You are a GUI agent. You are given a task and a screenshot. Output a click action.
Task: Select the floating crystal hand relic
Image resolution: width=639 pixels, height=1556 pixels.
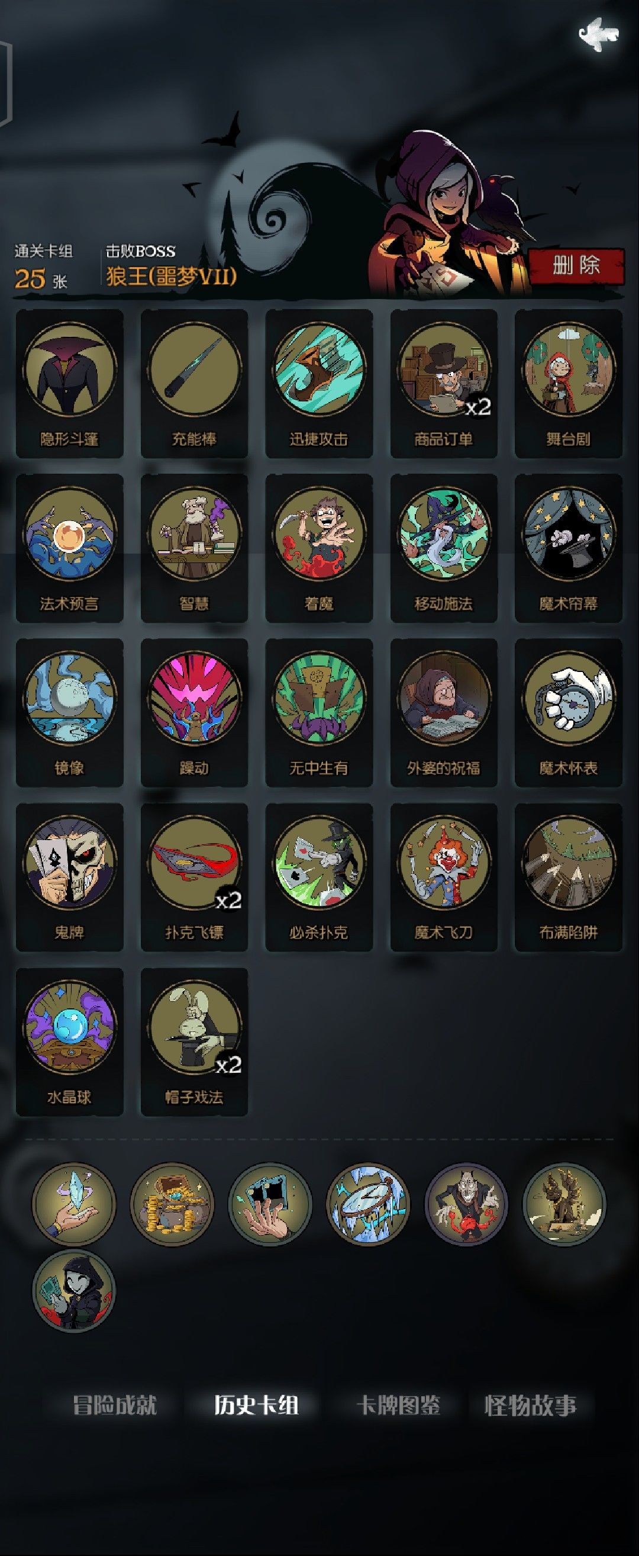point(73,1204)
